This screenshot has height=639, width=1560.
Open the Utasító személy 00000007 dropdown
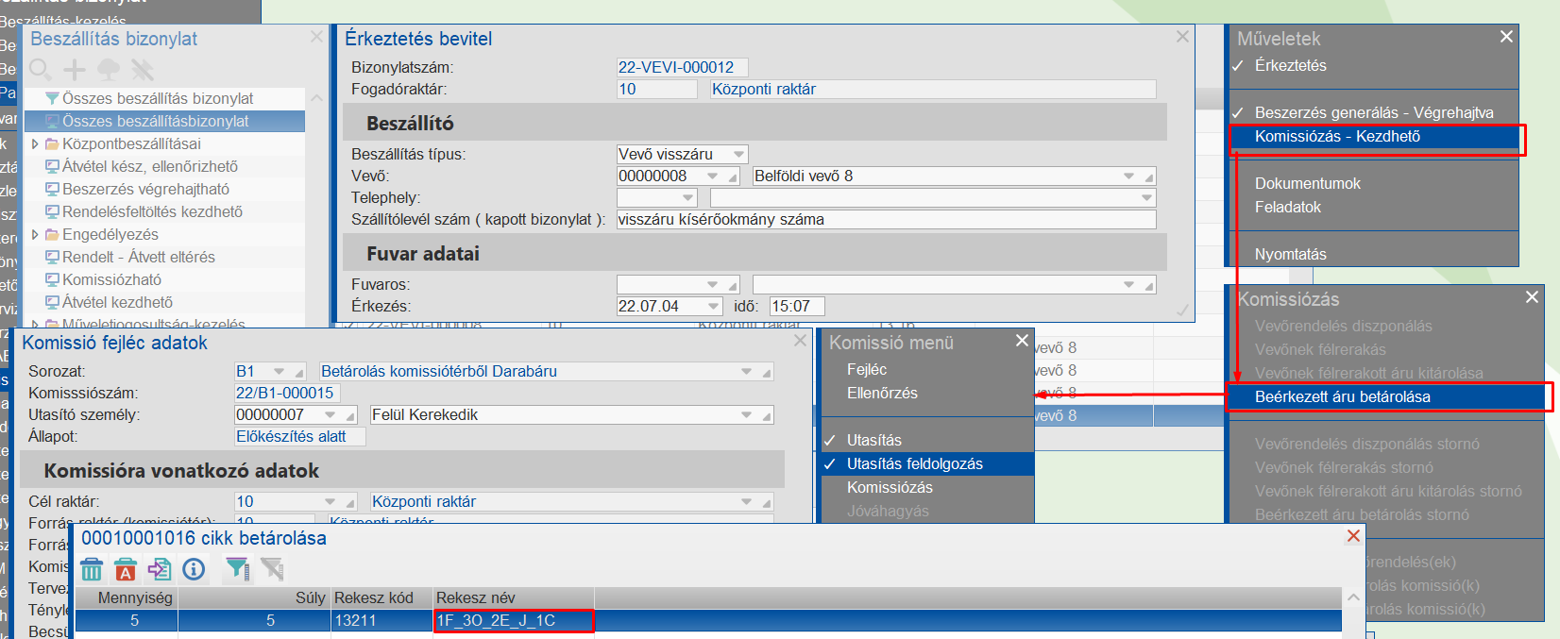[x=330, y=414]
